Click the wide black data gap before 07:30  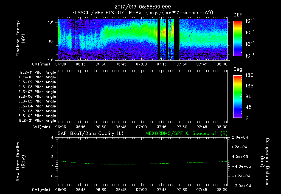point(177,39)
